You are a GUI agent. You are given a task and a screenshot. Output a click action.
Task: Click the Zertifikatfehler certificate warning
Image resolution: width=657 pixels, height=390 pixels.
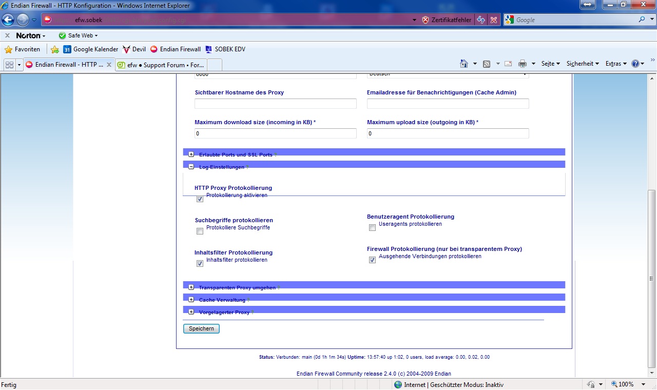pos(446,20)
